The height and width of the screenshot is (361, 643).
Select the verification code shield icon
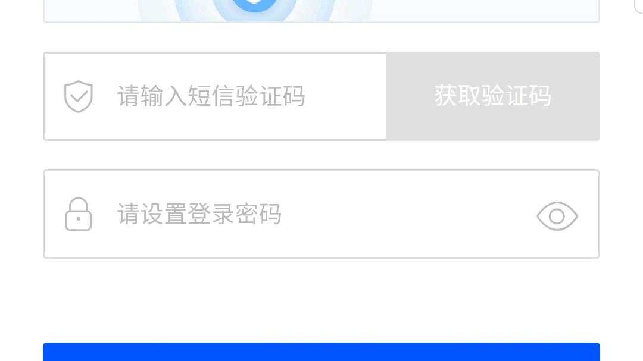tap(79, 96)
